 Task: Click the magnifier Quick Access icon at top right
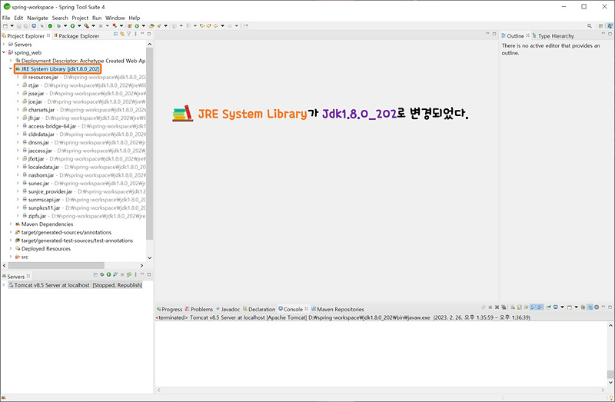pos(590,26)
